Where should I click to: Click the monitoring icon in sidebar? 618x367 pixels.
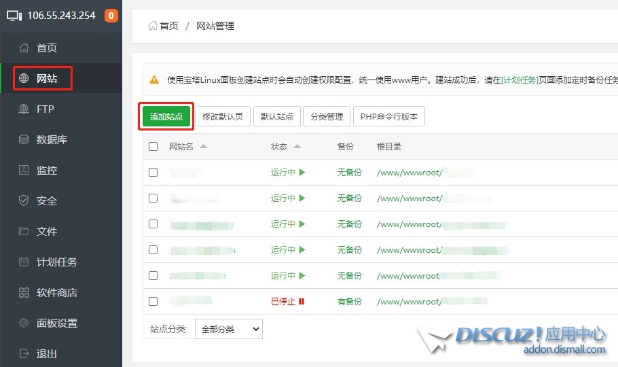(x=24, y=170)
